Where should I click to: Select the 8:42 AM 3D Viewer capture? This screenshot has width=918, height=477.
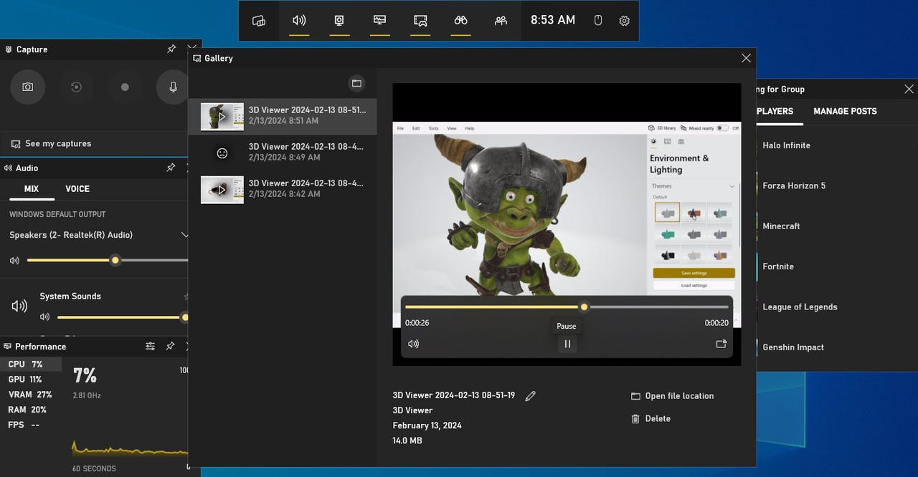pyautogui.click(x=283, y=189)
